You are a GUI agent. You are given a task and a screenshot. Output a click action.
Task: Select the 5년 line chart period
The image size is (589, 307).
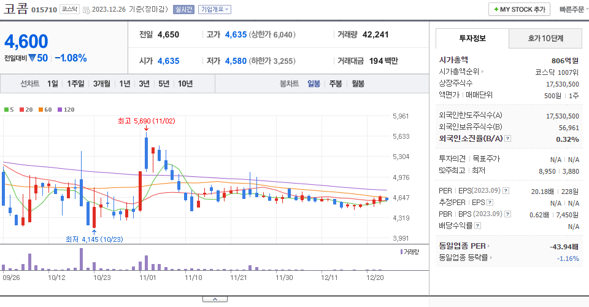tap(164, 84)
